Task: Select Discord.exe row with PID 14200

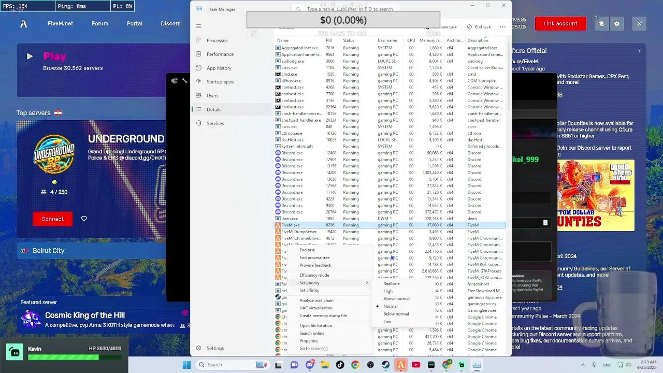Action: coord(390,173)
